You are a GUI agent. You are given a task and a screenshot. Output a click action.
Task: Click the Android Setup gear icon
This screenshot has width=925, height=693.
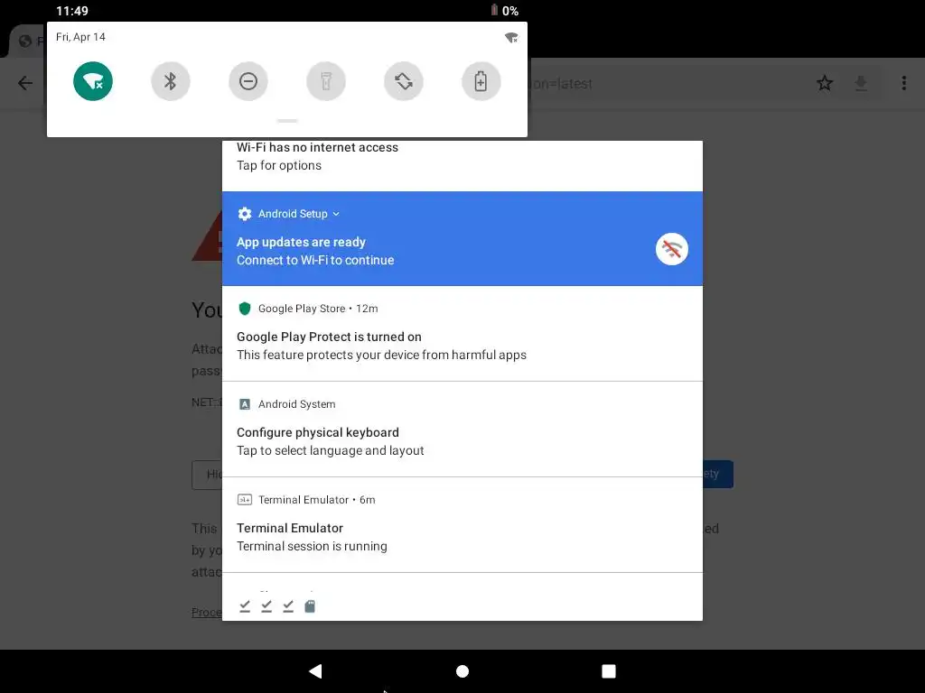click(244, 214)
